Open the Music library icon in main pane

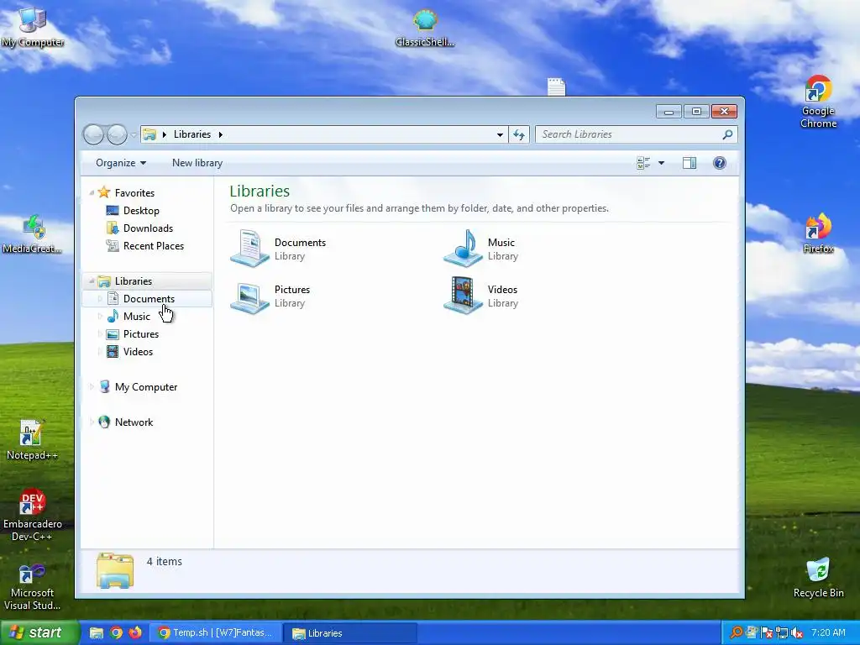pos(464,249)
